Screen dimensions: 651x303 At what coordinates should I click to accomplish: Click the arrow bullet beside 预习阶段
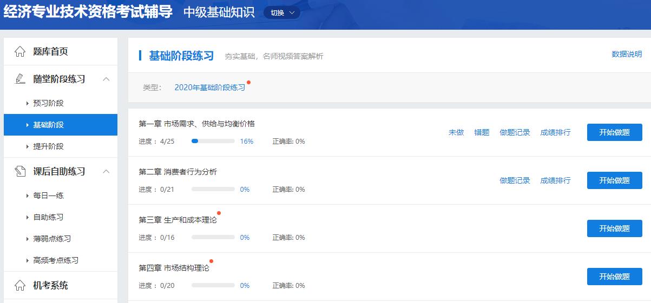pos(28,103)
